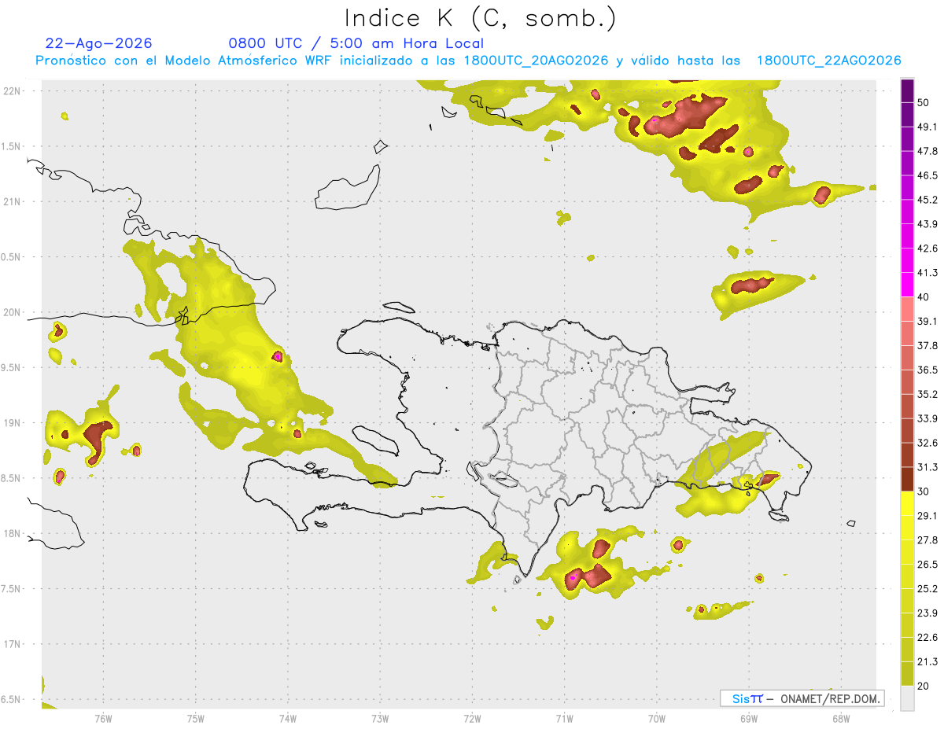Click the legend value '46.5'
Viewport: 944px width, 729px height.
tap(927, 175)
